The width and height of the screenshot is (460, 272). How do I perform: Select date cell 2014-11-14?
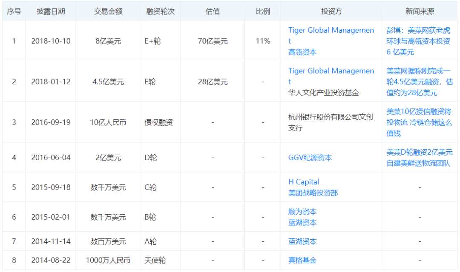pyautogui.click(x=51, y=241)
